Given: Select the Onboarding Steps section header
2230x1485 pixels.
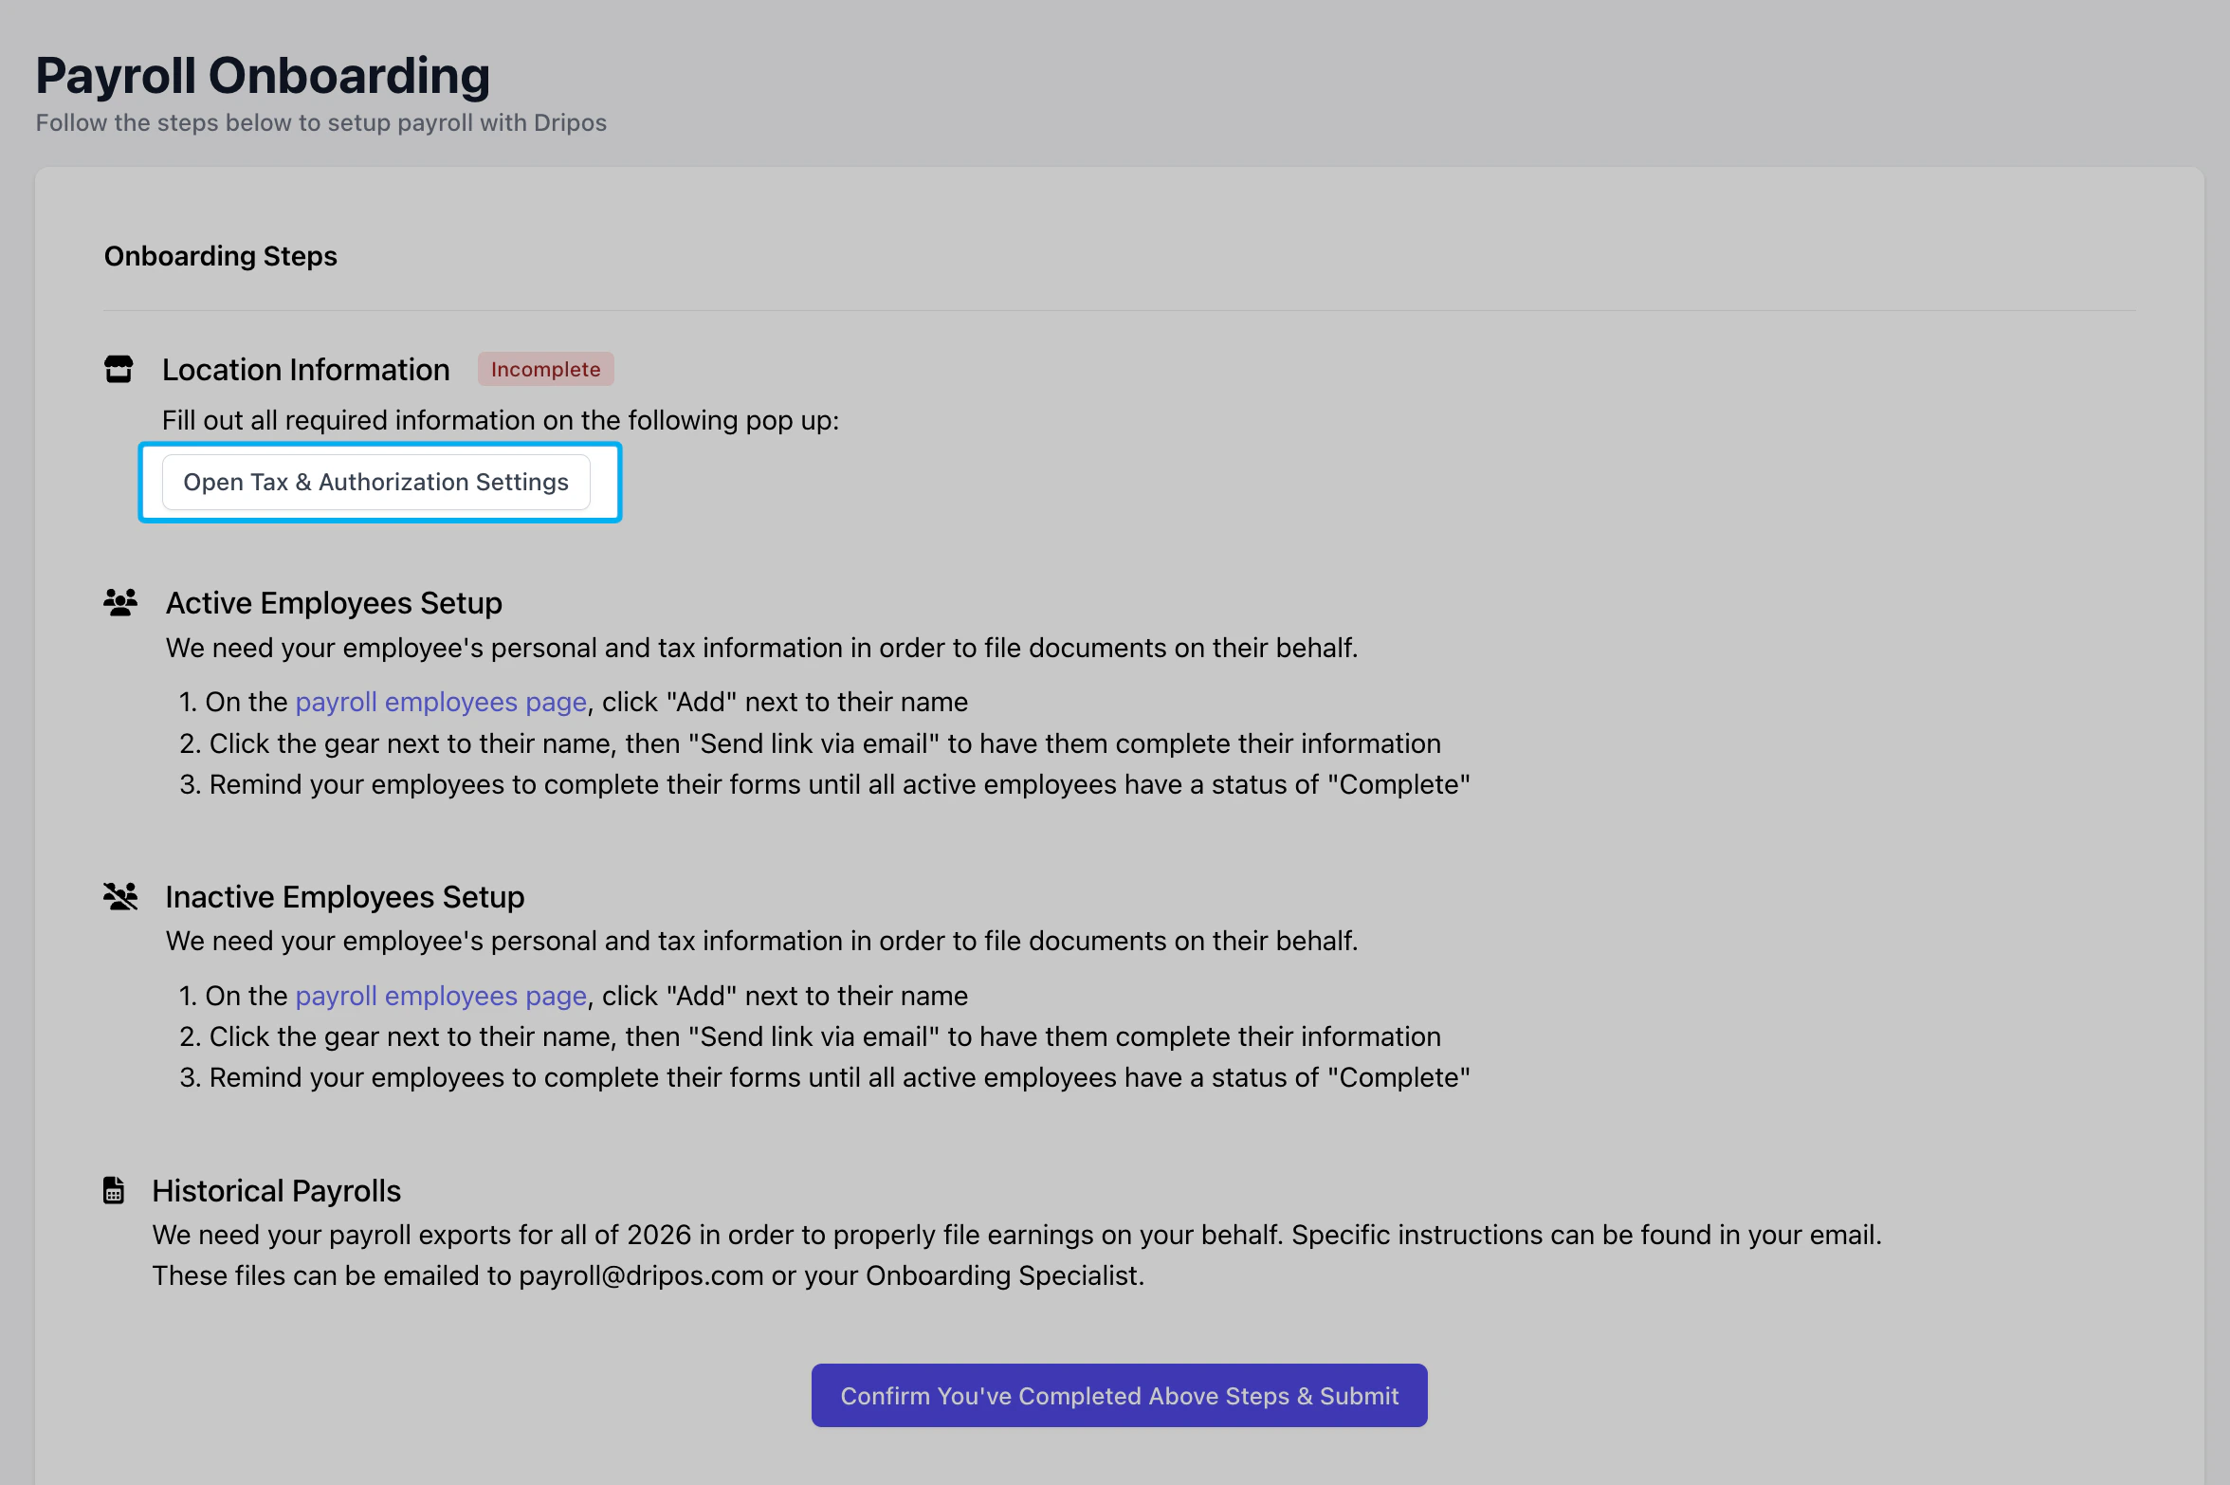Looking at the screenshot, I should [x=220, y=256].
